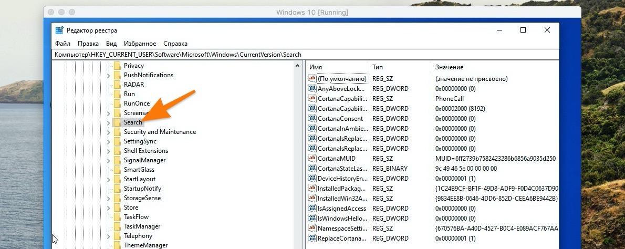Click the string icon beside CortanaMUID

[x=312, y=158]
